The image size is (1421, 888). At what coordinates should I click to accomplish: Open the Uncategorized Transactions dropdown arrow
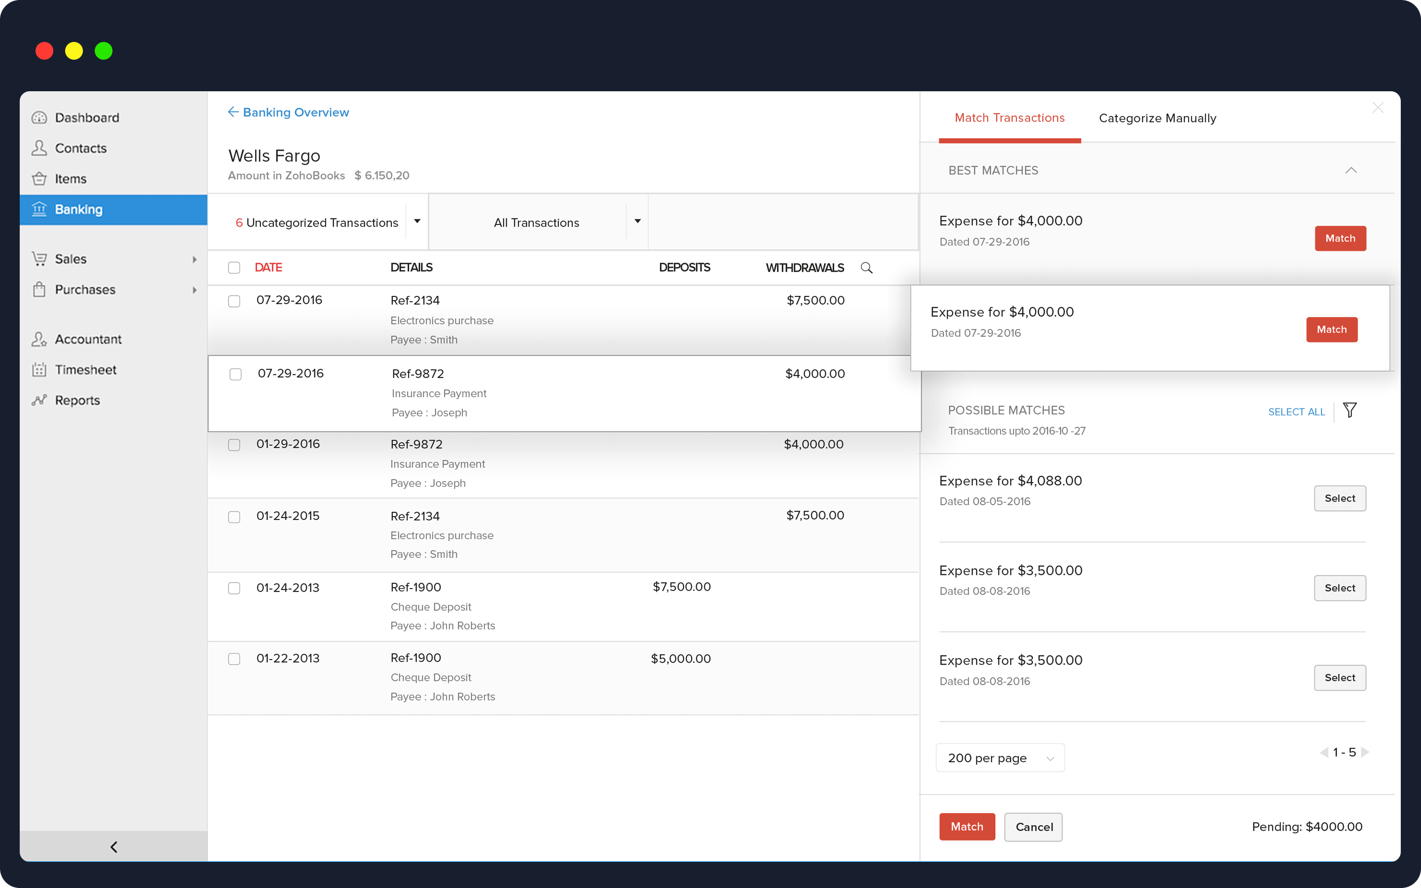tap(417, 222)
